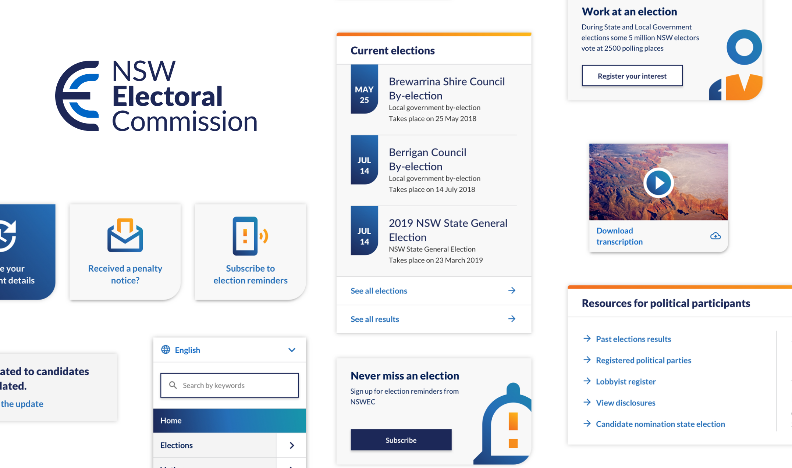Open Received a penalty notice card

tap(125, 252)
